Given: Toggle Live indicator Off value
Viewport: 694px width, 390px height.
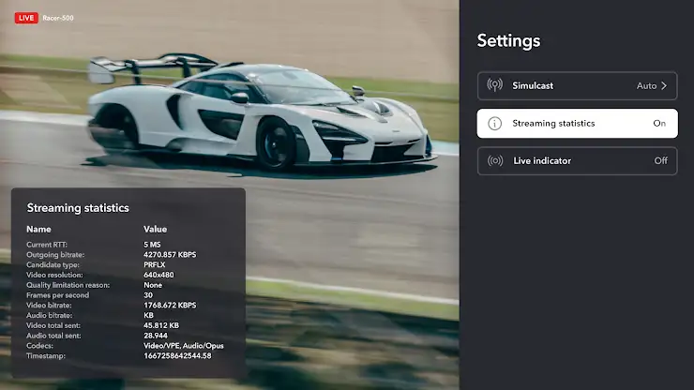Looking at the screenshot, I should coord(661,160).
